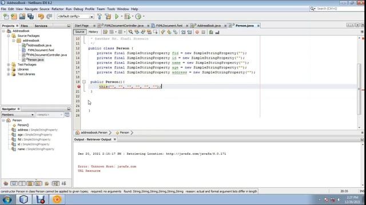
Task: Click the Next Bookmark icon
Action: 169,32
